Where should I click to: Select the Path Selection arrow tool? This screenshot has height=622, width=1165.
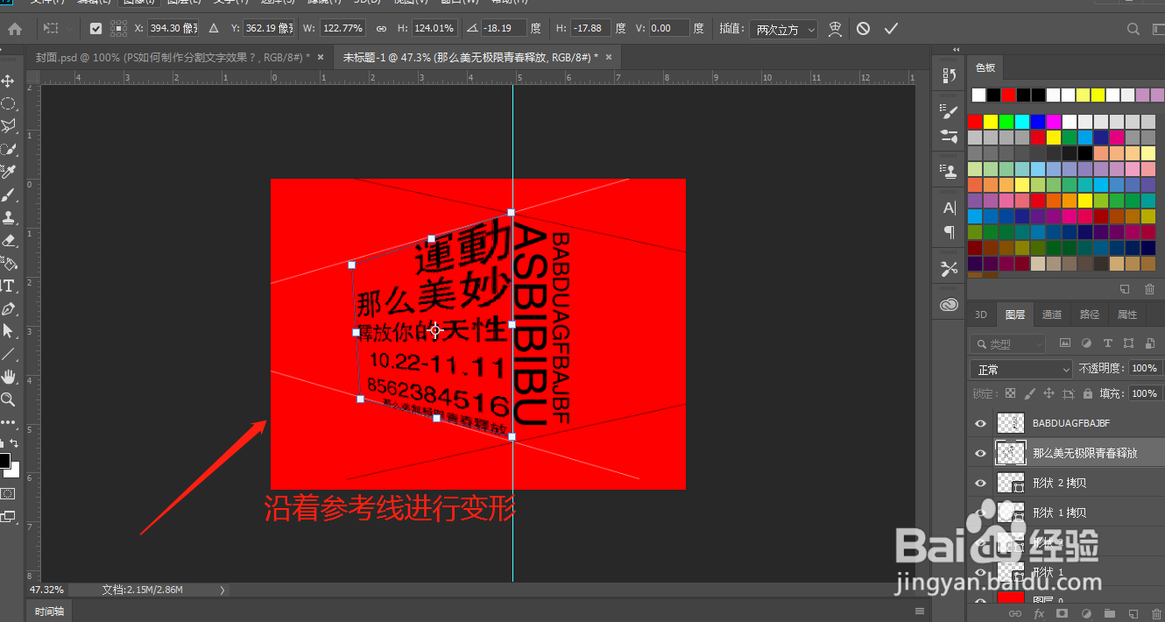[x=8, y=331]
